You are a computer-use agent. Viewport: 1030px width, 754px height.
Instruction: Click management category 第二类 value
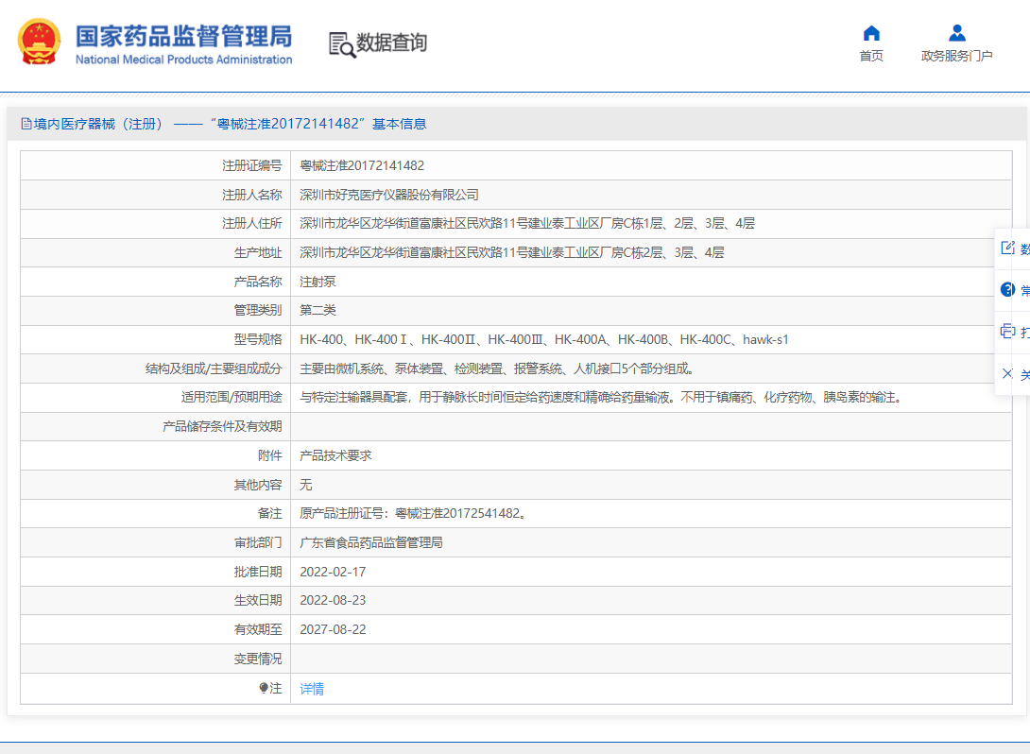pos(318,310)
